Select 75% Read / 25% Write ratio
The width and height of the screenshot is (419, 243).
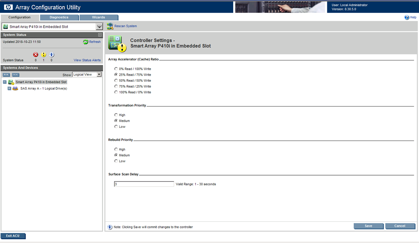coord(116,86)
